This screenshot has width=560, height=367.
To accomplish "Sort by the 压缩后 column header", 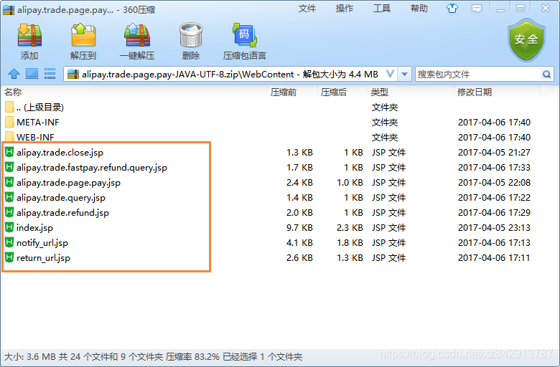I will coord(343,92).
